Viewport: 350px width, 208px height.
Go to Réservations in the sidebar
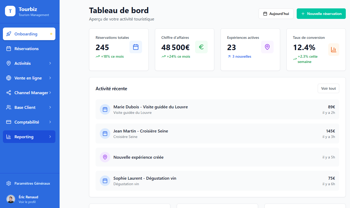point(26,49)
